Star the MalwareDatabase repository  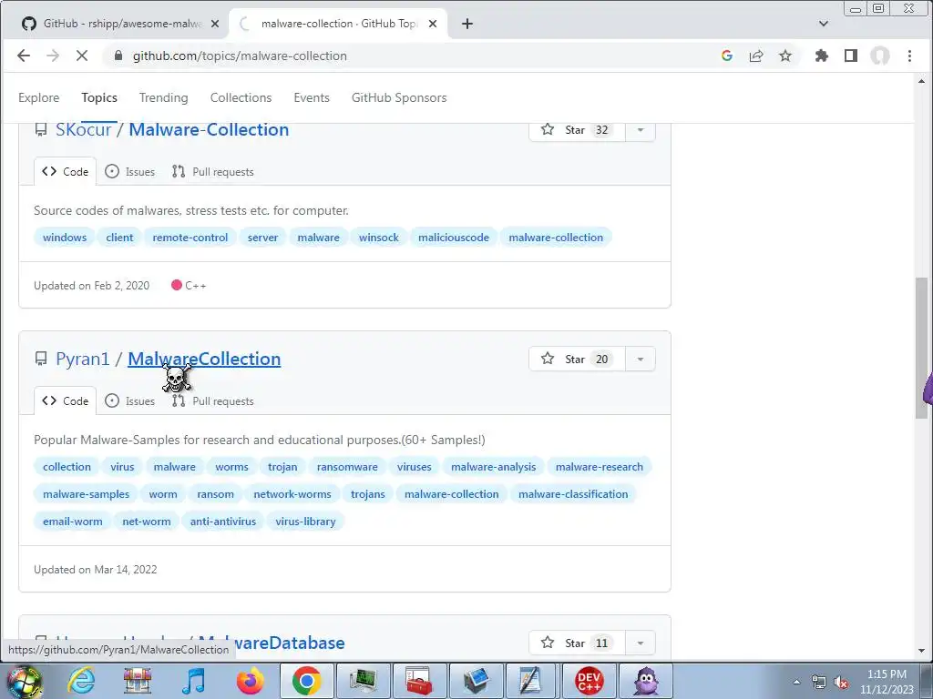[577, 643]
